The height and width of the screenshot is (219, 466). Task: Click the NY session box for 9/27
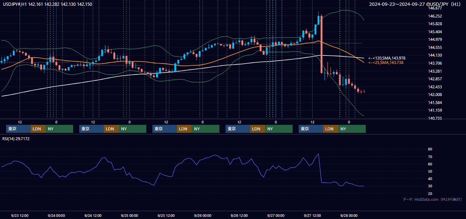point(352,129)
